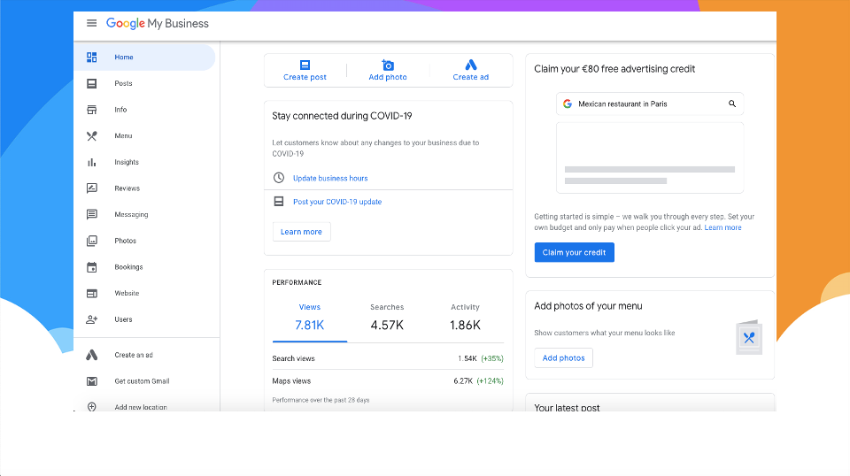This screenshot has height=476, width=850.
Task: Select the Searches performance tab
Action: (x=387, y=319)
